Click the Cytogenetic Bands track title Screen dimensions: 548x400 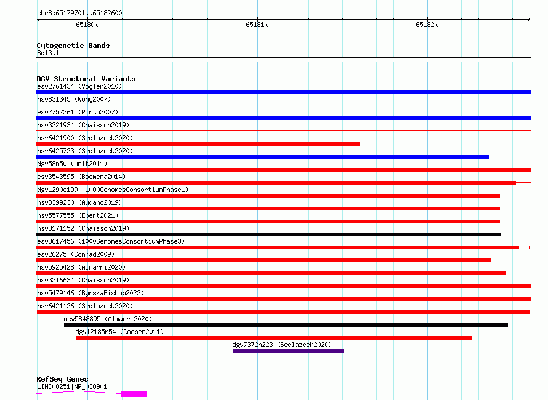(x=73, y=46)
